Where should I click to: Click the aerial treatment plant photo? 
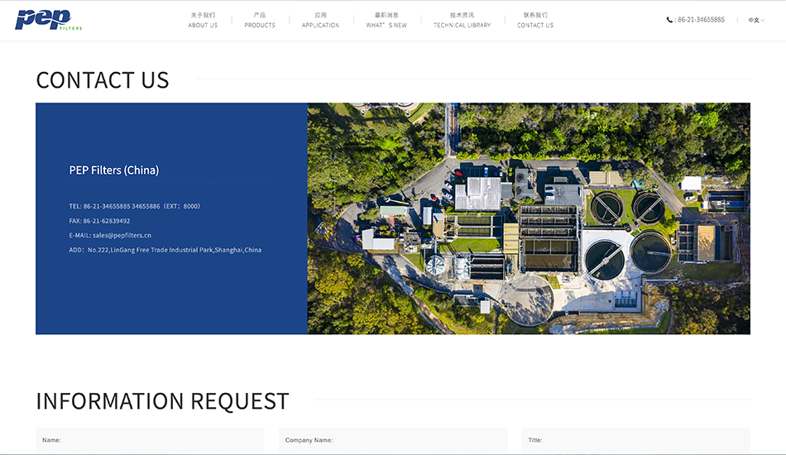[x=529, y=218]
